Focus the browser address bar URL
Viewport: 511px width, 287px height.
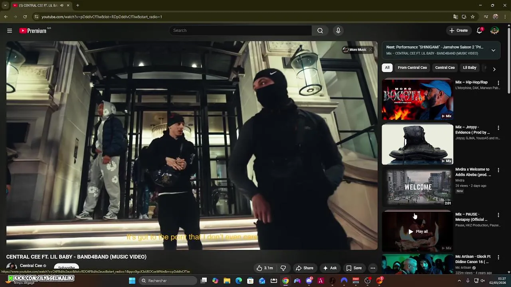(102, 17)
